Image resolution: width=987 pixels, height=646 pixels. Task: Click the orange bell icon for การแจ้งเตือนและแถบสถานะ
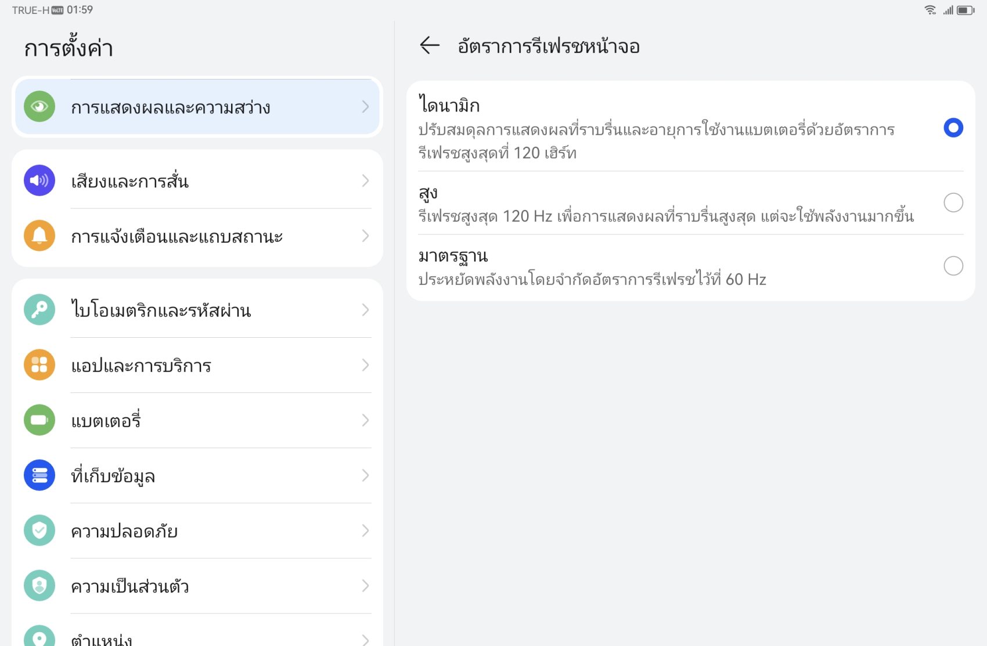point(39,236)
